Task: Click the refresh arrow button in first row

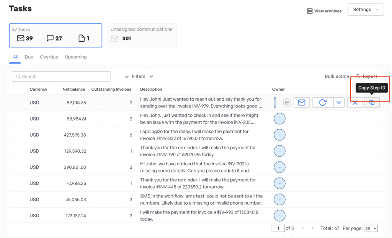Action: (323, 103)
